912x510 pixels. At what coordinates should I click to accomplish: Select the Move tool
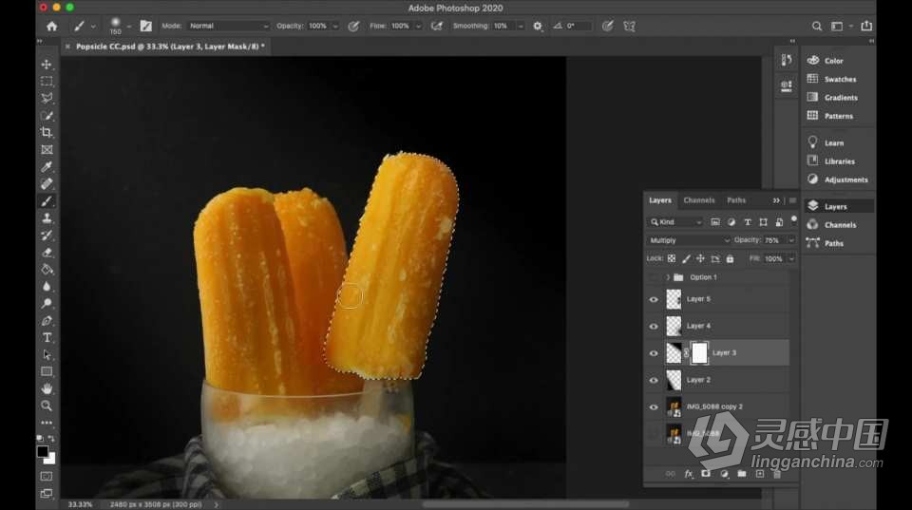pyautogui.click(x=47, y=65)
